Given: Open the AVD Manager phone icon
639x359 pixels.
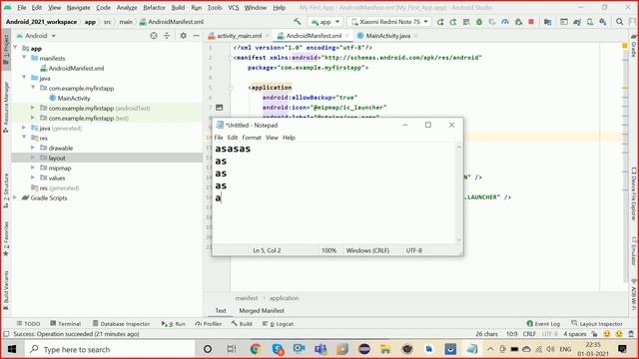Looking at the screenshot, I should [590, 22].
